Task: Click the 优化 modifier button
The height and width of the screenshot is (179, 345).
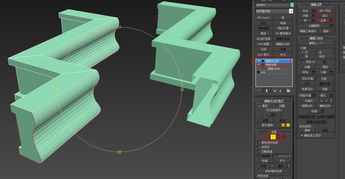Action: (x=283, y=55)
